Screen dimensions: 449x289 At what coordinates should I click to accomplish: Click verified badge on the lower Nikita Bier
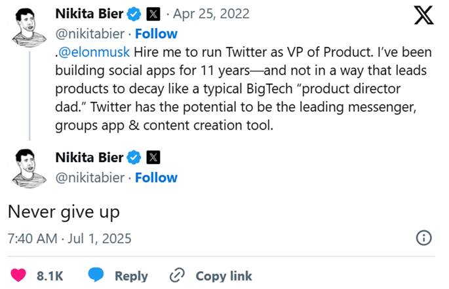point(134,156)
